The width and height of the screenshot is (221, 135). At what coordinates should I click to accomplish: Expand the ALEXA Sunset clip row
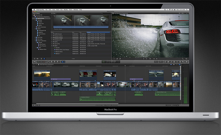51,34
